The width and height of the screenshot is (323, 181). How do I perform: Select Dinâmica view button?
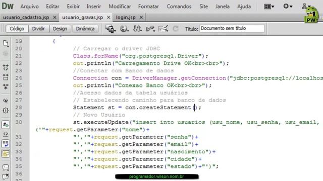pyautogui.click(x=85, y=29)
